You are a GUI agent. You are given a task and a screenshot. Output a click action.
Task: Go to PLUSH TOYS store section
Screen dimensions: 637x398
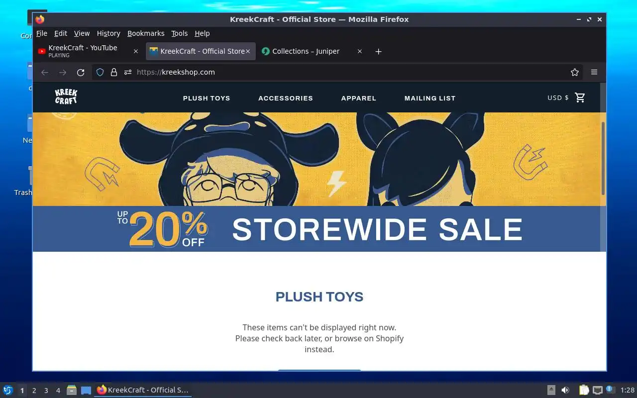pos(207,98)
